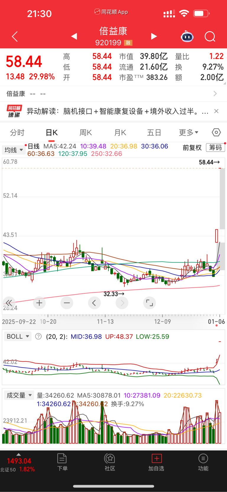The width and height of the screenshot is (227, 492).
Task: Expand 北证50 index ticker bar
Action: click(x=18, y=462)
